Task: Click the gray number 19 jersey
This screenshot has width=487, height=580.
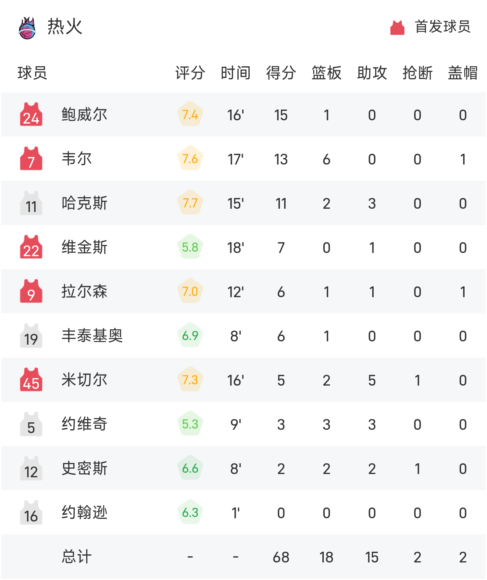Action: (31, 336)
